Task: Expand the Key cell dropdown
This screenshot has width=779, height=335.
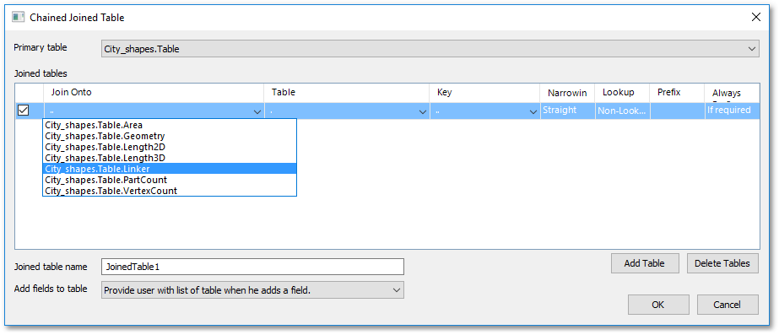Action: (x=533, y=112)
